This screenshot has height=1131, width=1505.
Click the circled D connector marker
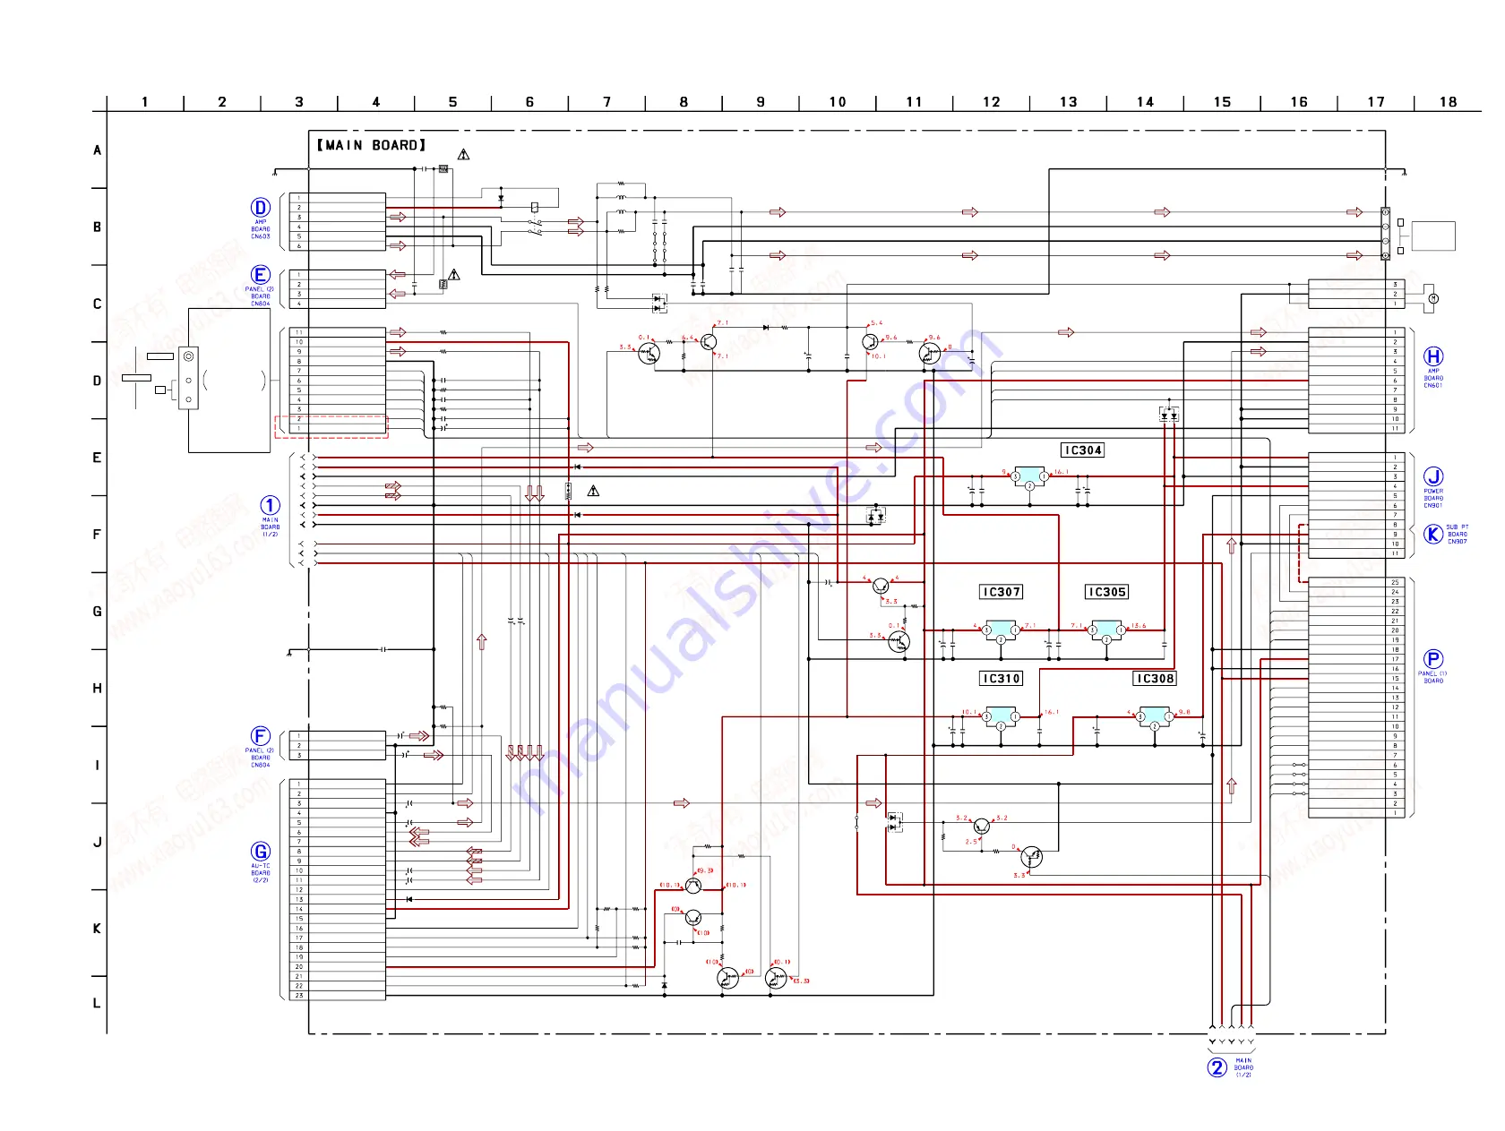[x=261, y=208]
